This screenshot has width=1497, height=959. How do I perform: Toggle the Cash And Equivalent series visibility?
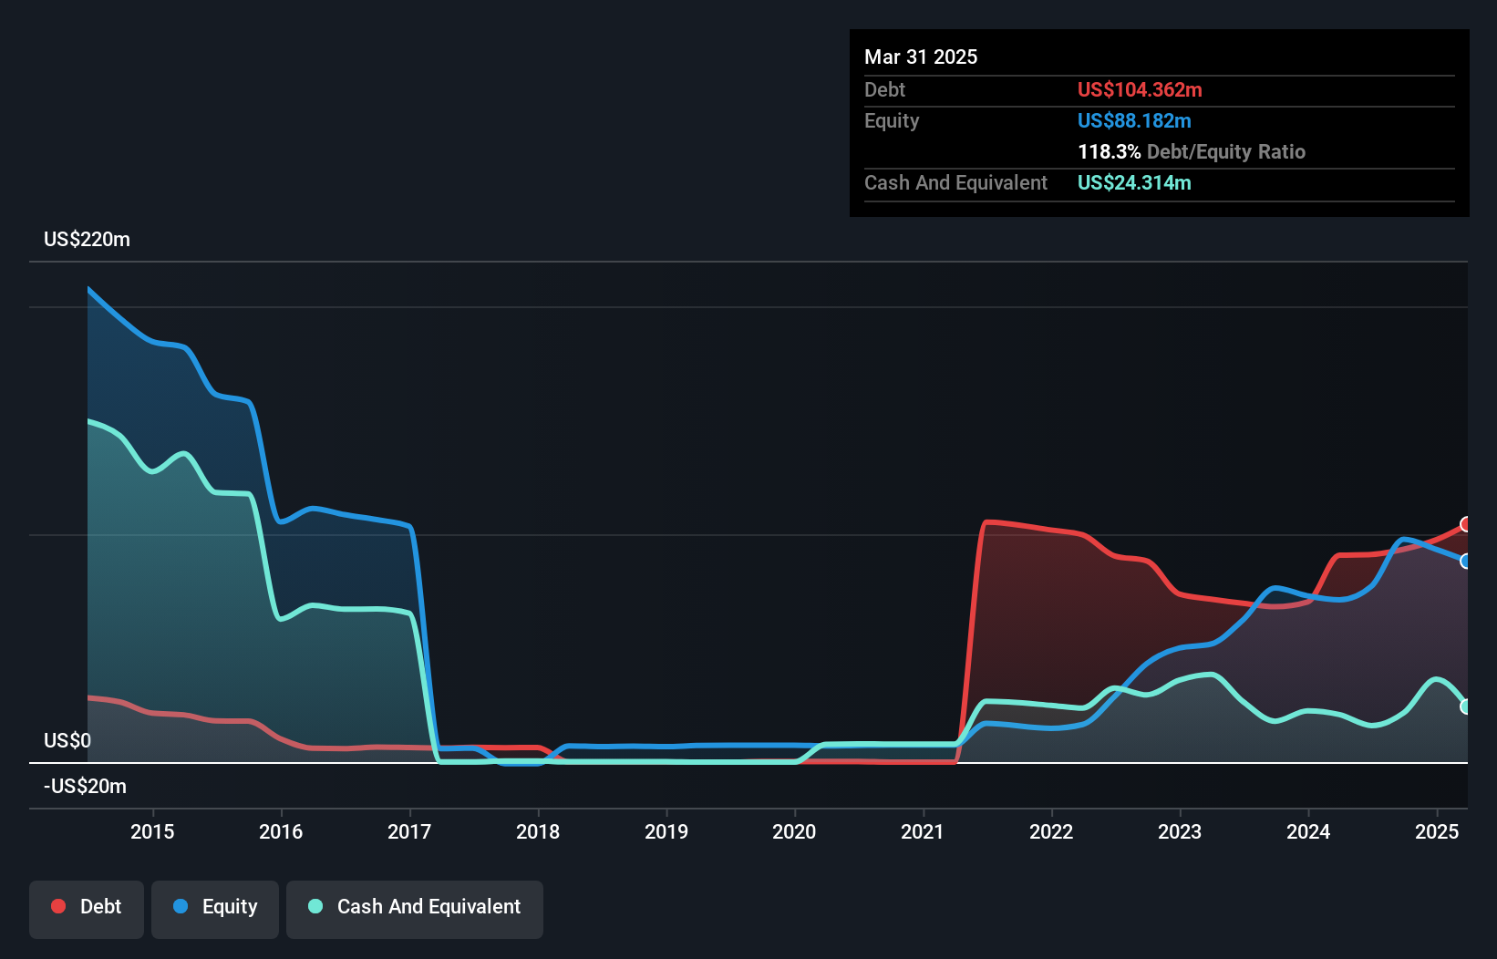(415, 907)
